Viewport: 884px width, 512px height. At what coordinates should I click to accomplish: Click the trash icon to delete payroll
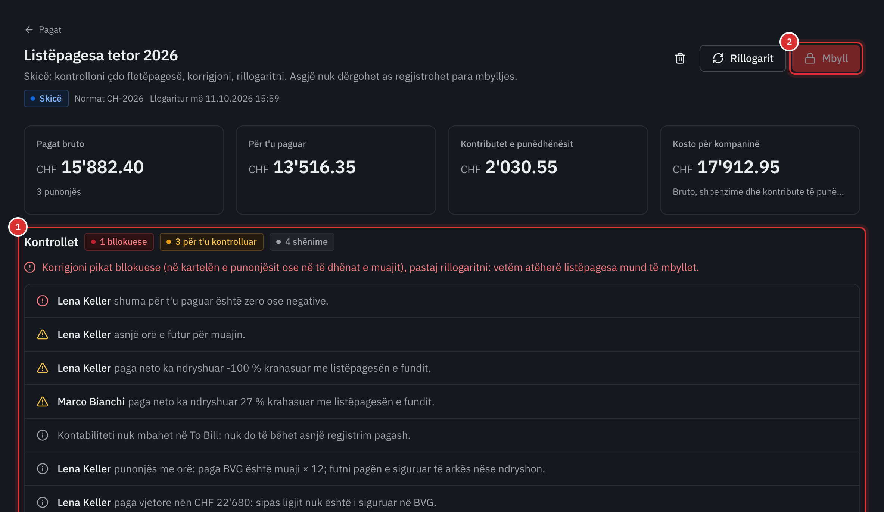(680, 58)
